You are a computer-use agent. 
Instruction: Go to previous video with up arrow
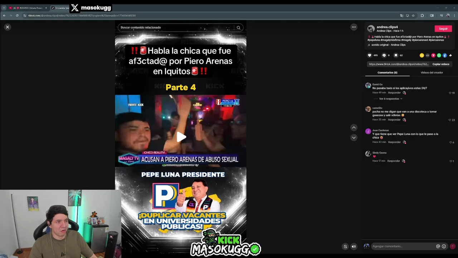[x=354, y=128]
